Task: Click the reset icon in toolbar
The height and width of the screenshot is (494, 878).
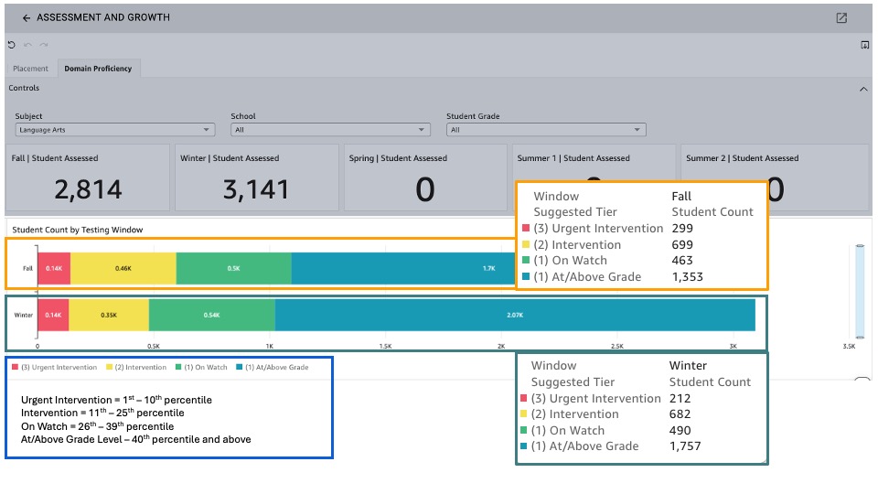Action: [11, 45]
